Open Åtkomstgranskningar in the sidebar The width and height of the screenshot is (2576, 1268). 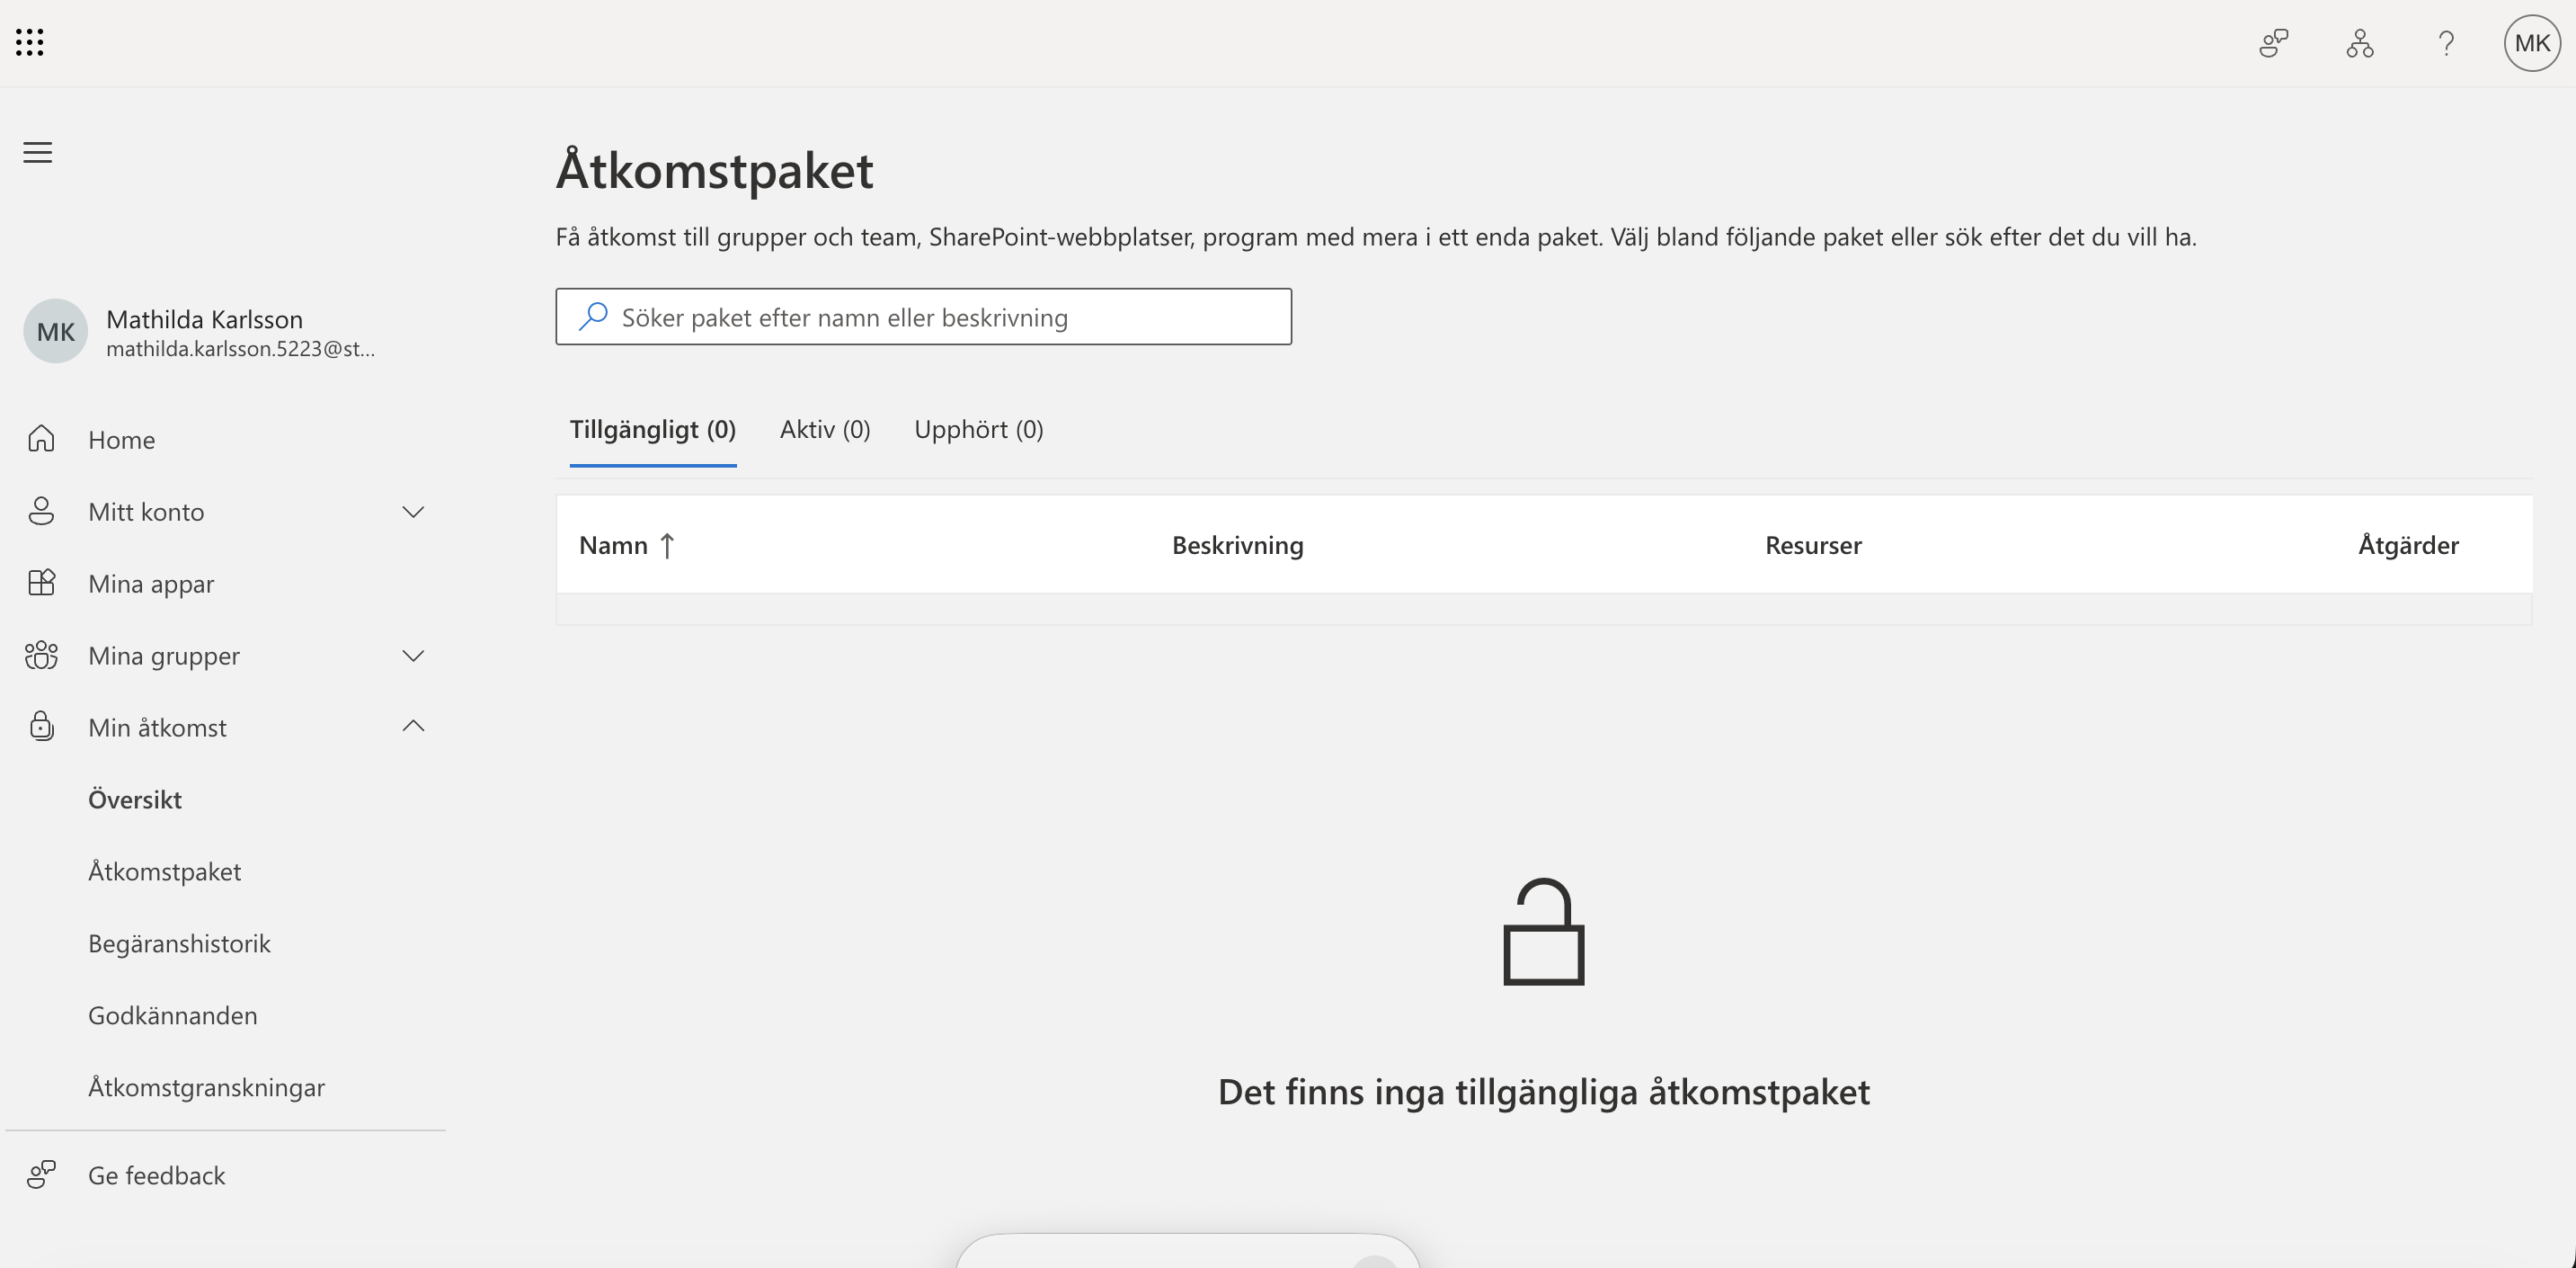coord(206,1088)
